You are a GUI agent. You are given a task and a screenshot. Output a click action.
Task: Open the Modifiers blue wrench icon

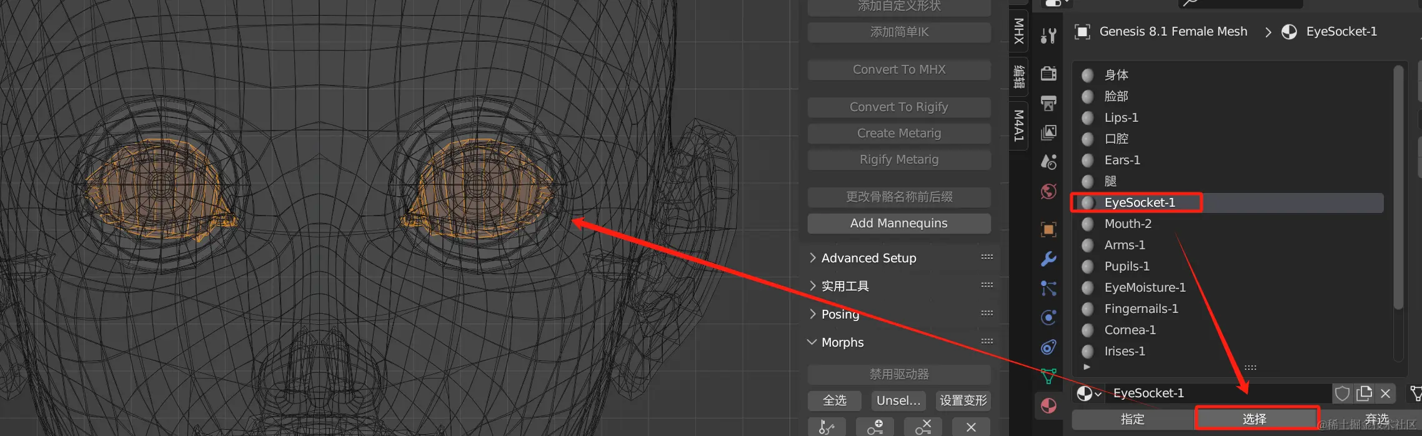pos(1048,259)
